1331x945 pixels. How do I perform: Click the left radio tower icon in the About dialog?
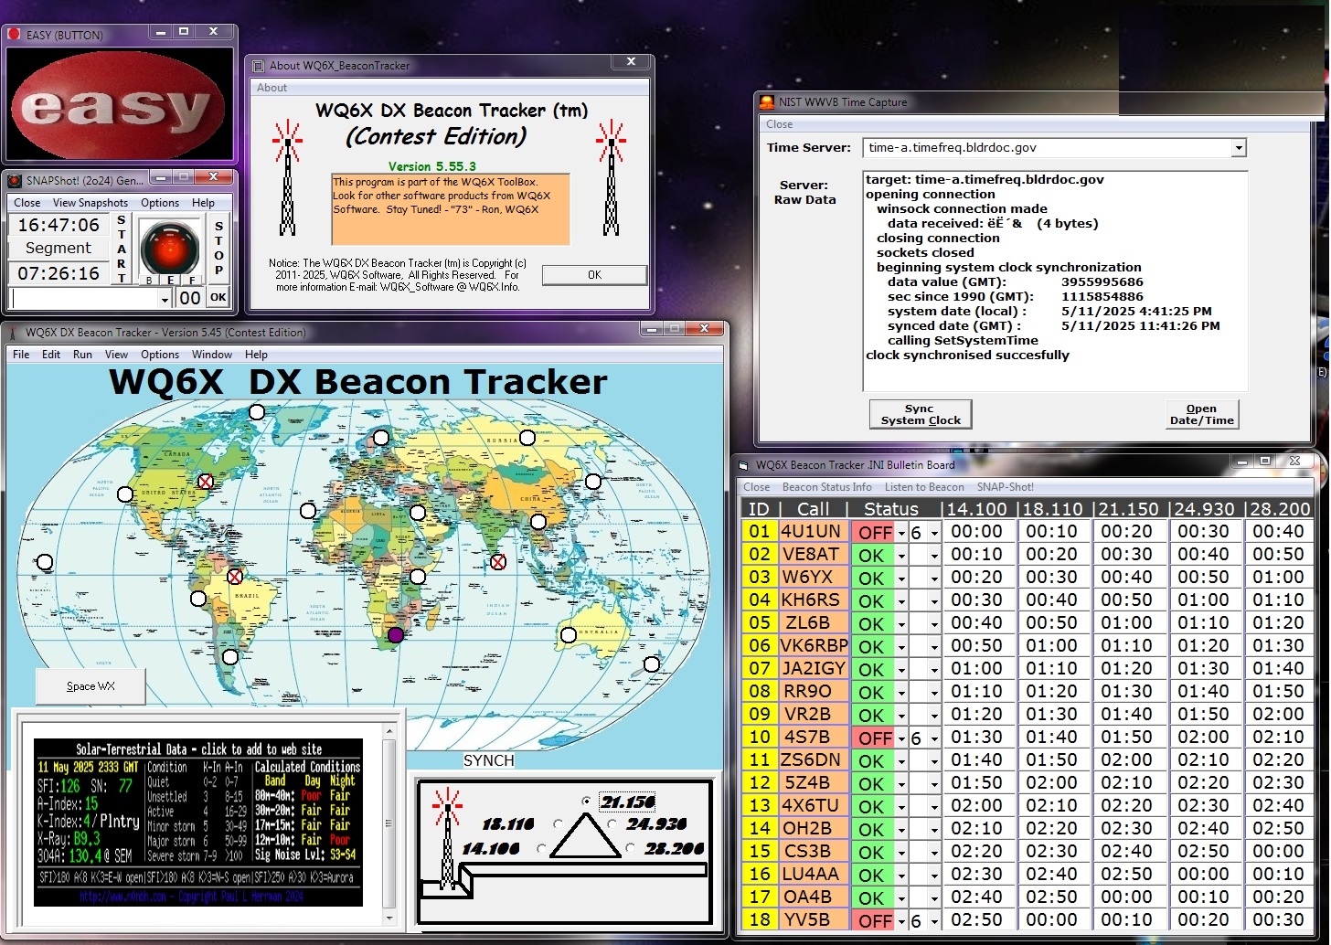(x=288, y=178)
